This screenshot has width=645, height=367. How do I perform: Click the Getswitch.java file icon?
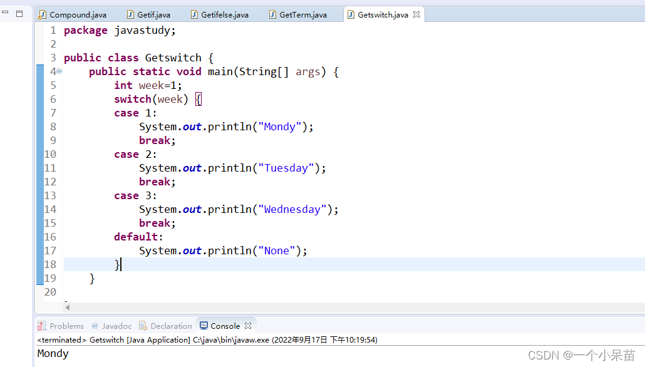tap(351, 15)
